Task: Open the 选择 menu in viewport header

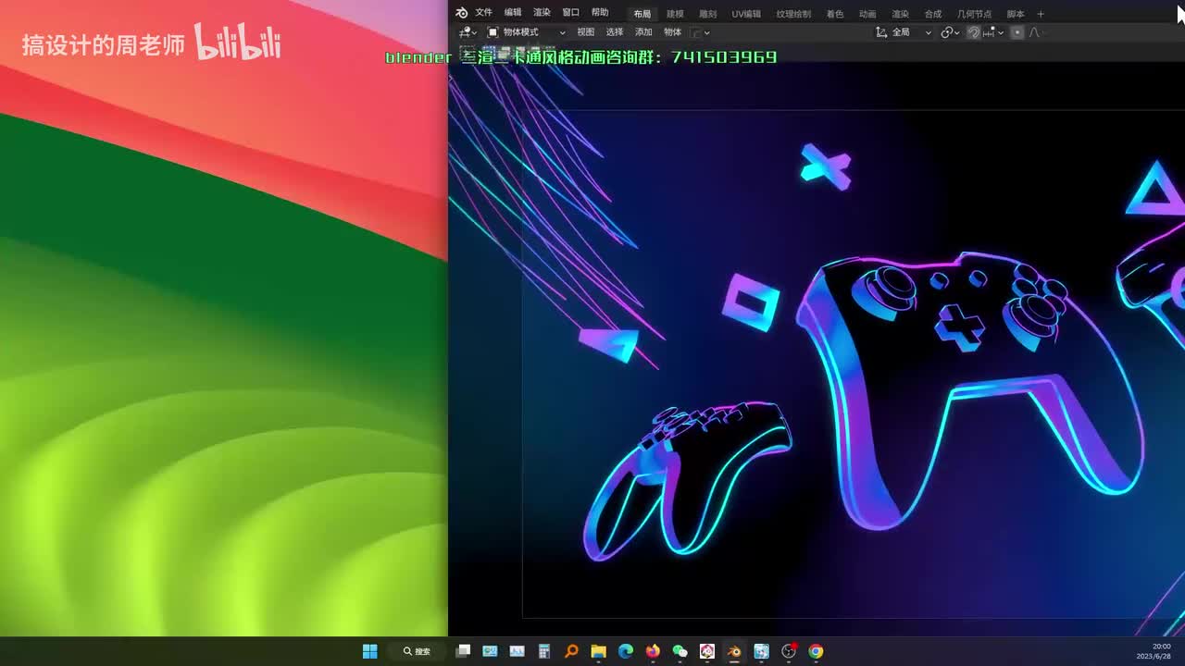Action: [x=615, y=32]
